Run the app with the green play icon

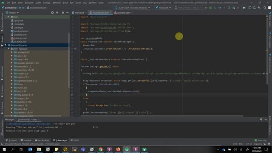[x=206, y=8]
